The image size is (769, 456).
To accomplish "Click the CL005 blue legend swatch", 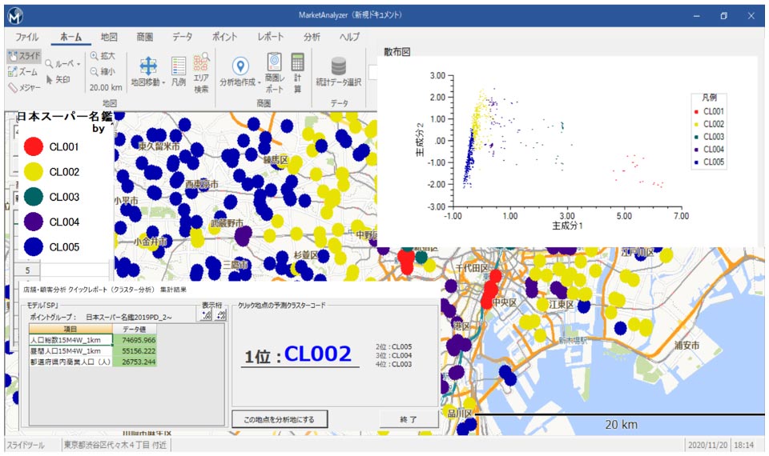I will click(34, 246).
